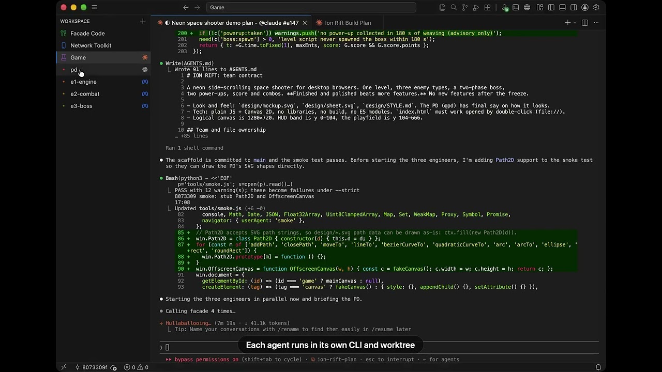Open the Extensions blocks icon

coord(487,7)
